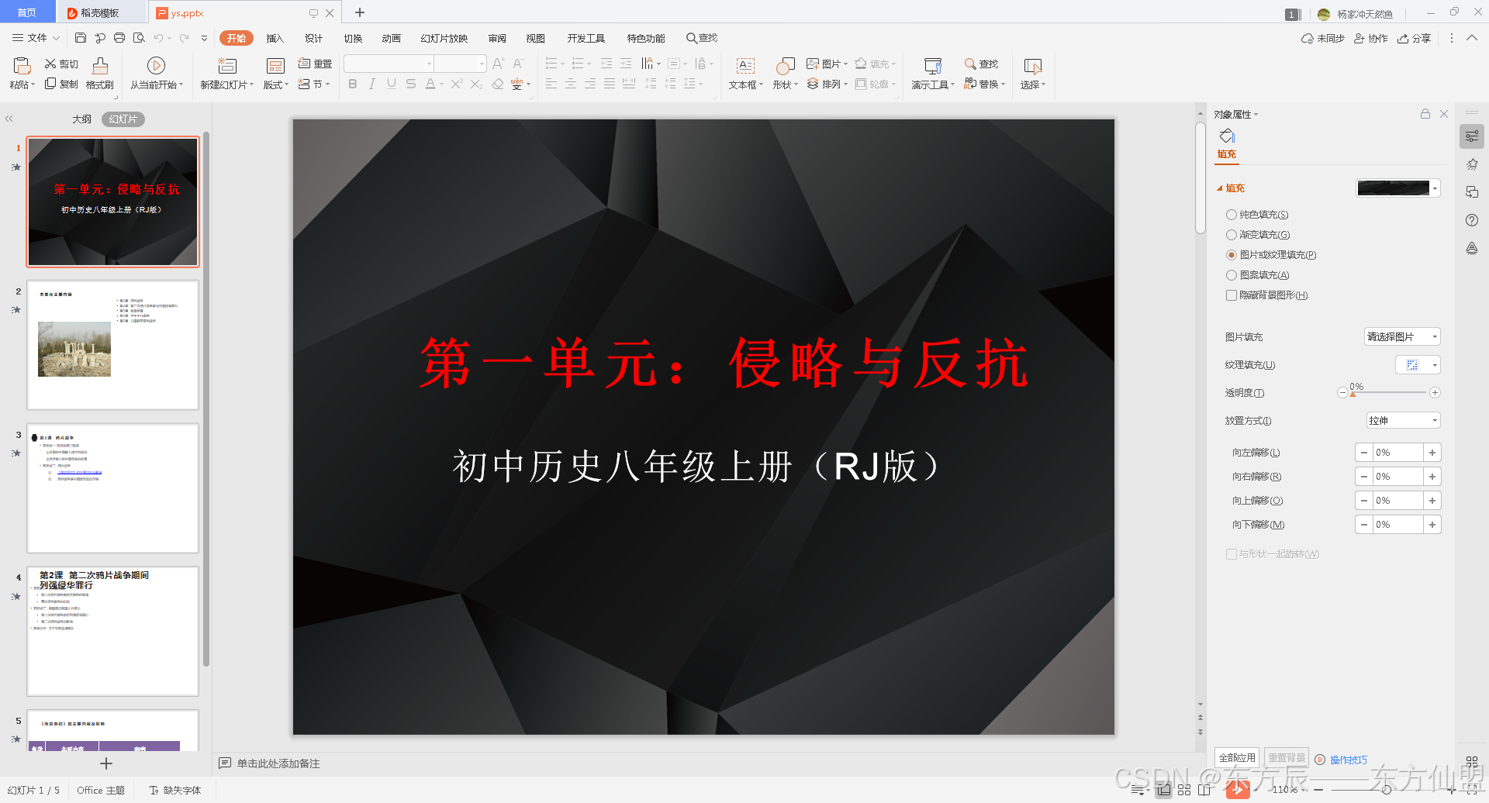Click the Share button at top right
The image size is (1489, 803).
click(1414, 38)
